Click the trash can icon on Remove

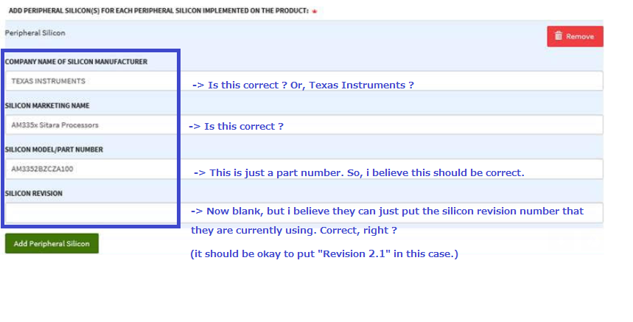(559, 36)
